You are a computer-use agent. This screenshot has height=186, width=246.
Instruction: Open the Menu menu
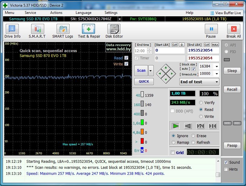[9, 13]
